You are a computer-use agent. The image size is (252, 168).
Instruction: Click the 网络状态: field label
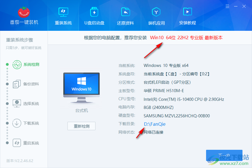pyautogui.click(x=127, y=132)
